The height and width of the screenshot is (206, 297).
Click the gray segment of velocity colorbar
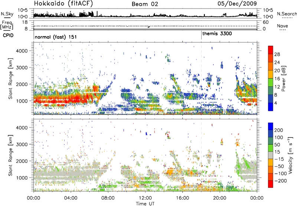(x=271, y=155)
